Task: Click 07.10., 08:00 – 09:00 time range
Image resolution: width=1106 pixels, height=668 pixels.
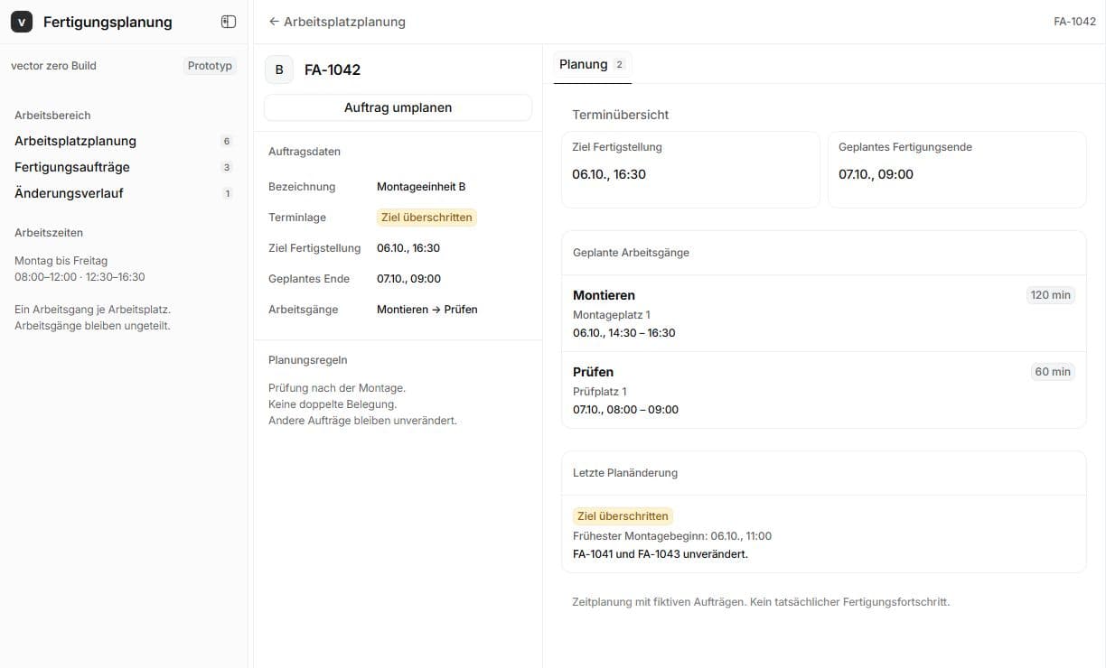Action: click(x=625, y=410)
